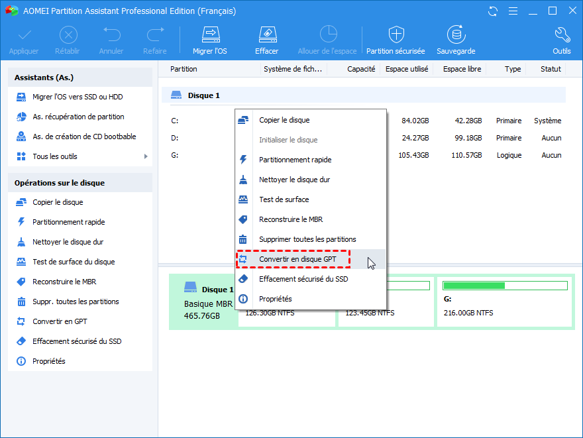Choose Test de surface du disque in sidebar

pyautogui.click(x=80, y=262)
